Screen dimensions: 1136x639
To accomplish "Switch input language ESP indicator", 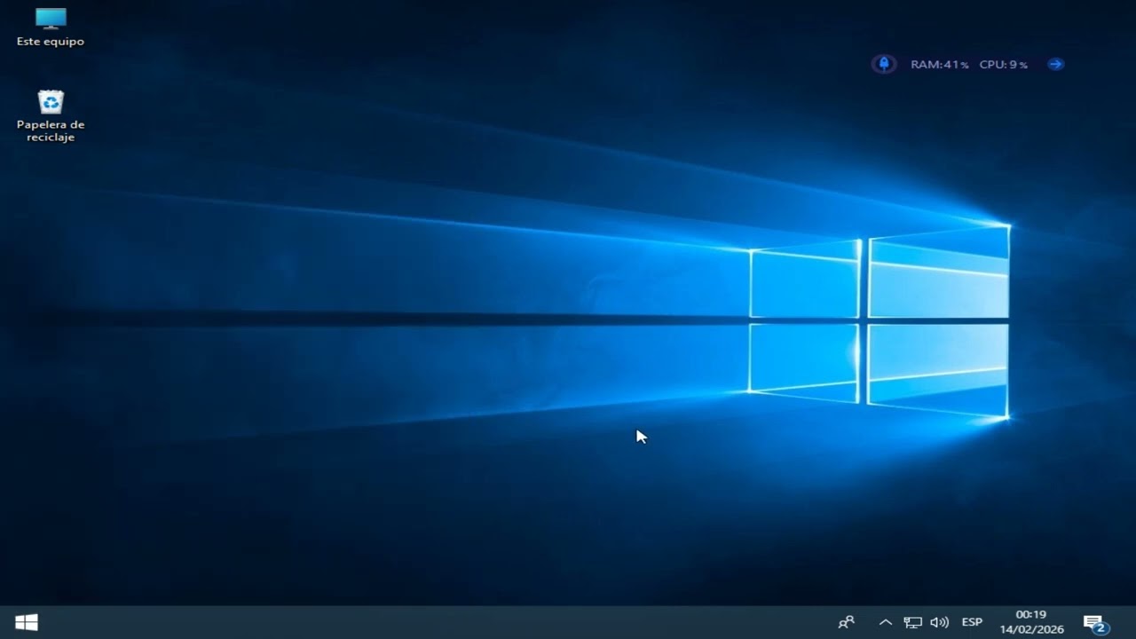I will pyautogui.click(x=972, y=622).
